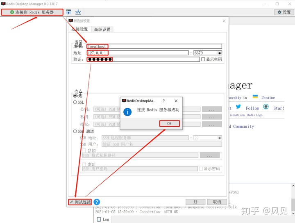Open the Star! link
Viewport: 295px width, 223px height.
click(279, 108)
